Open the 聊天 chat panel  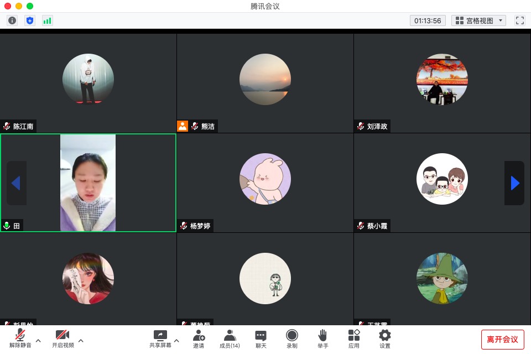(261, 339)
